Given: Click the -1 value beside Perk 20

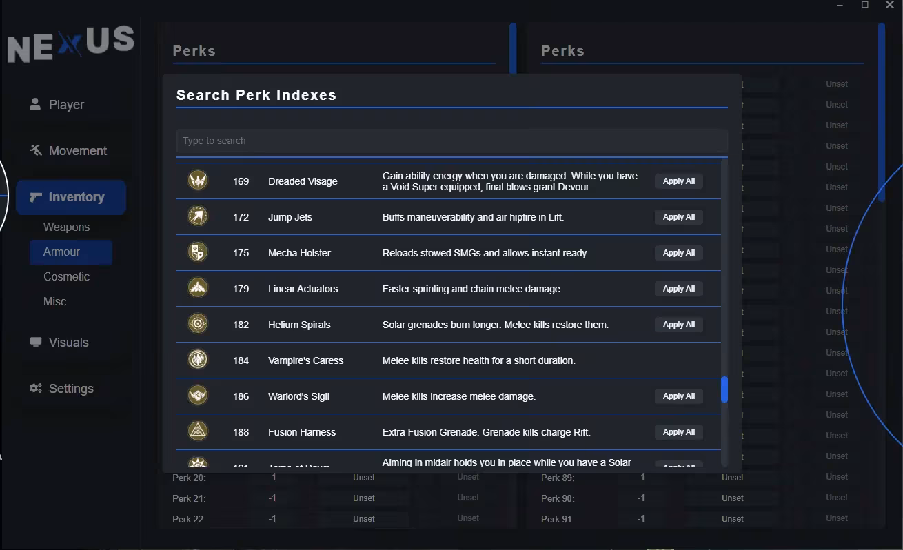Looking at the screenshot, I should tap(272, 478).
